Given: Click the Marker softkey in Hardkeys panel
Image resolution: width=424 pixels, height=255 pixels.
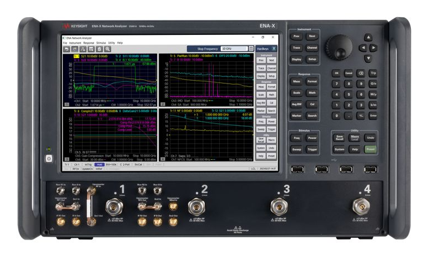Looking at the screenshot, I should tap(261, 111).
